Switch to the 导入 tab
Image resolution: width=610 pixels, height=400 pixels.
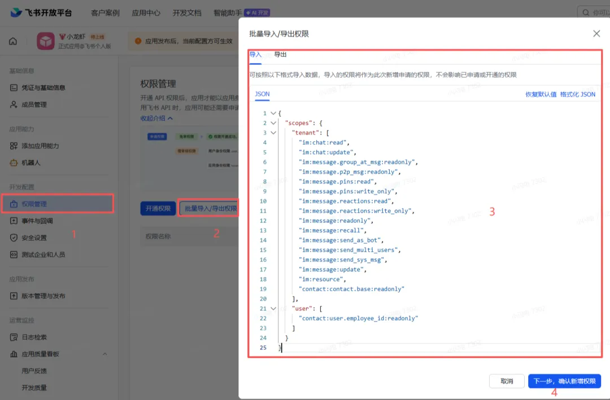pyautogui.click(x=256, y=54)
